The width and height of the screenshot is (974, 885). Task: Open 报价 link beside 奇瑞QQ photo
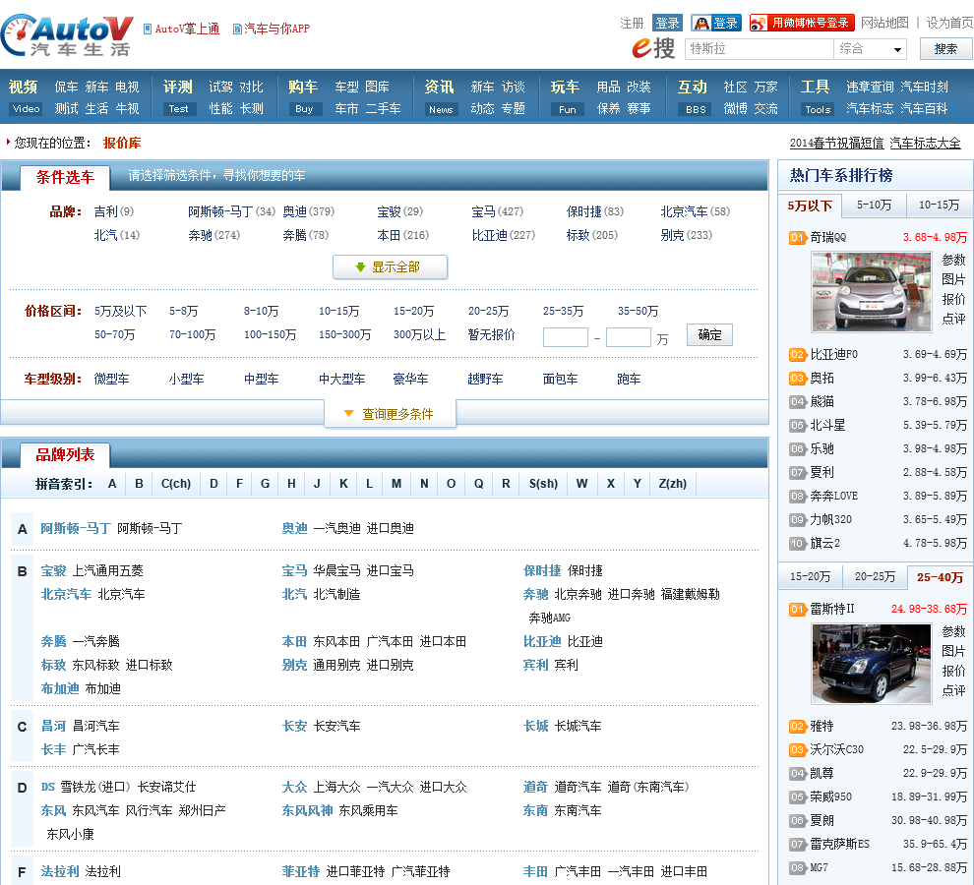click(x=953, y=299)
